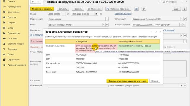
Task: Open the date calendar picker
Action: point(96,14)
